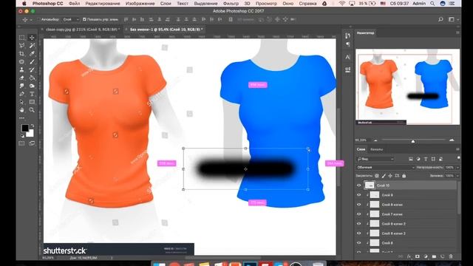Select the Brush tool

click(32, 62)
